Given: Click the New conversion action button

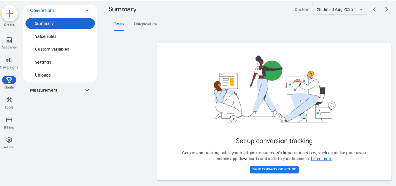Looking at the screenshot, I should pyautogui.click(x=274, y=169).
